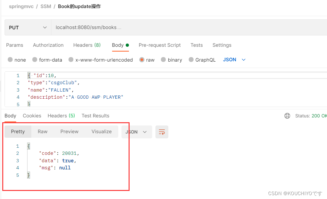This screenshot has width=327, height=199.
Task: Click response line "msg": null
Action: tap(55, 168)
